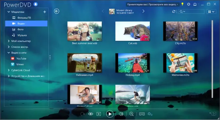Open settings via the gear icon
Image resolution: width=220 pixels, height=120 pixels.
[x=189, y=4]
